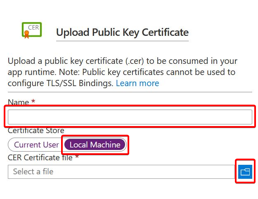The image size is (258, 199).
Task: Open the Learn more link
Action: [137, 83]
